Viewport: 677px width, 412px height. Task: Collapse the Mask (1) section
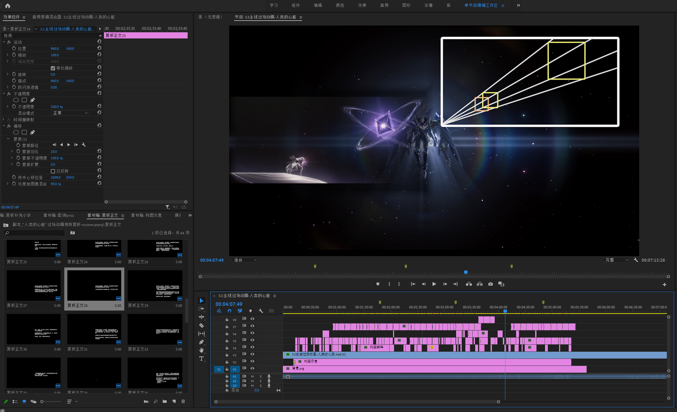[x=8, y=139]
